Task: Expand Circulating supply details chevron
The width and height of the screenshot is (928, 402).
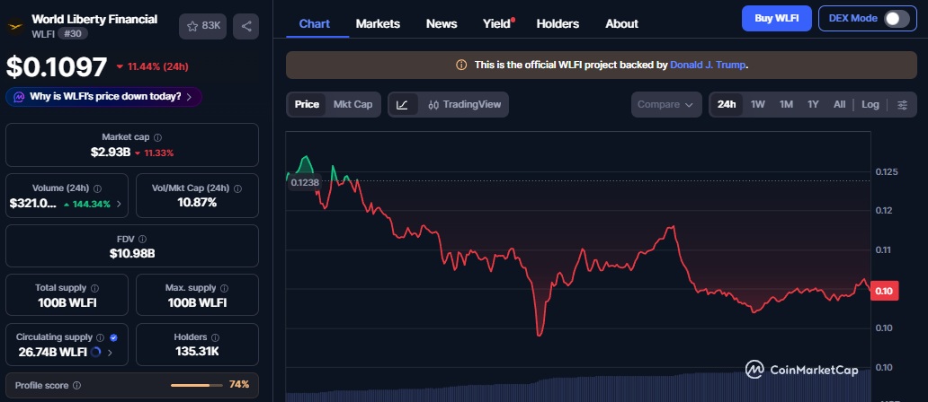Action: pos(110,352)
